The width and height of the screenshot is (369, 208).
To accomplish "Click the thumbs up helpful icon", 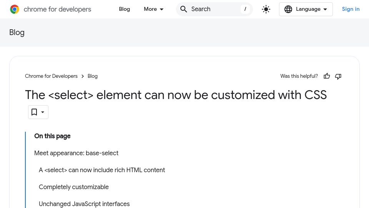I will (327, 76).
